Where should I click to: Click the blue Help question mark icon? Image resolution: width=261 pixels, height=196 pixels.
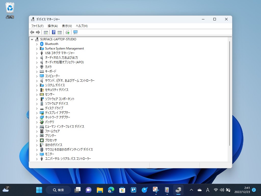click(54, 32)
